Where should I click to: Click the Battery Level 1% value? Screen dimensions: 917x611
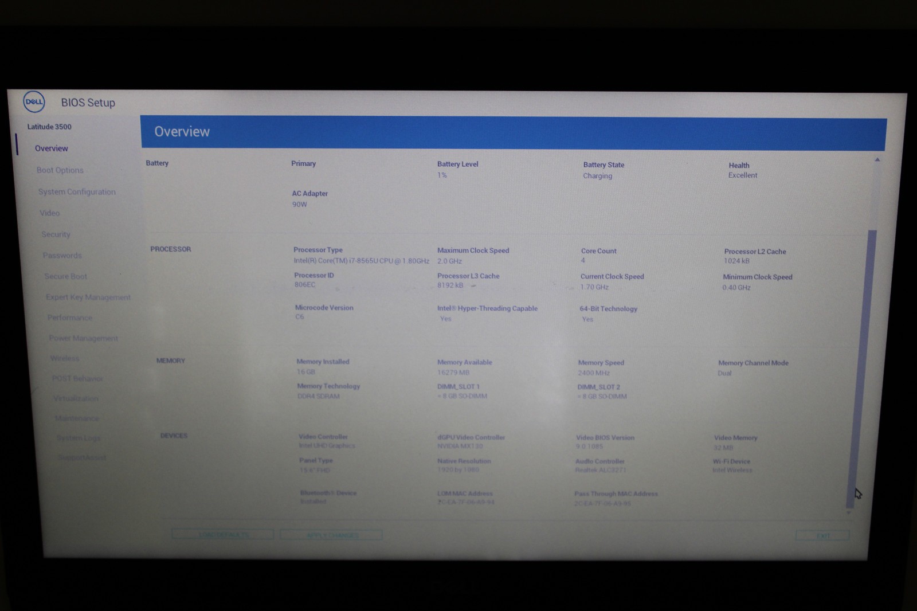pos(442,175)
